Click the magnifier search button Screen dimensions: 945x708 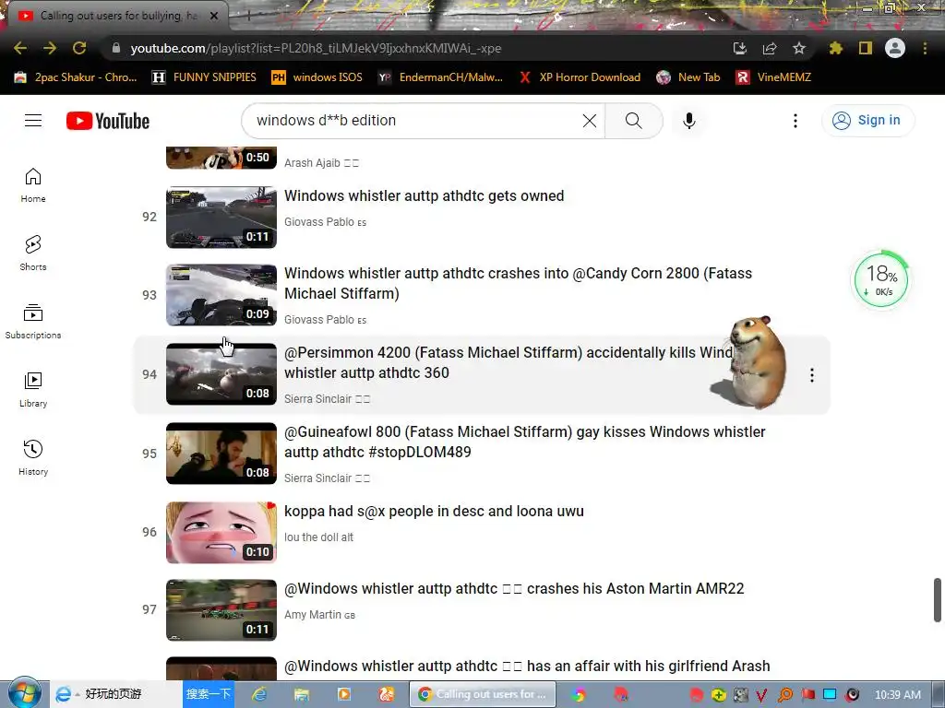click(634, 121)
